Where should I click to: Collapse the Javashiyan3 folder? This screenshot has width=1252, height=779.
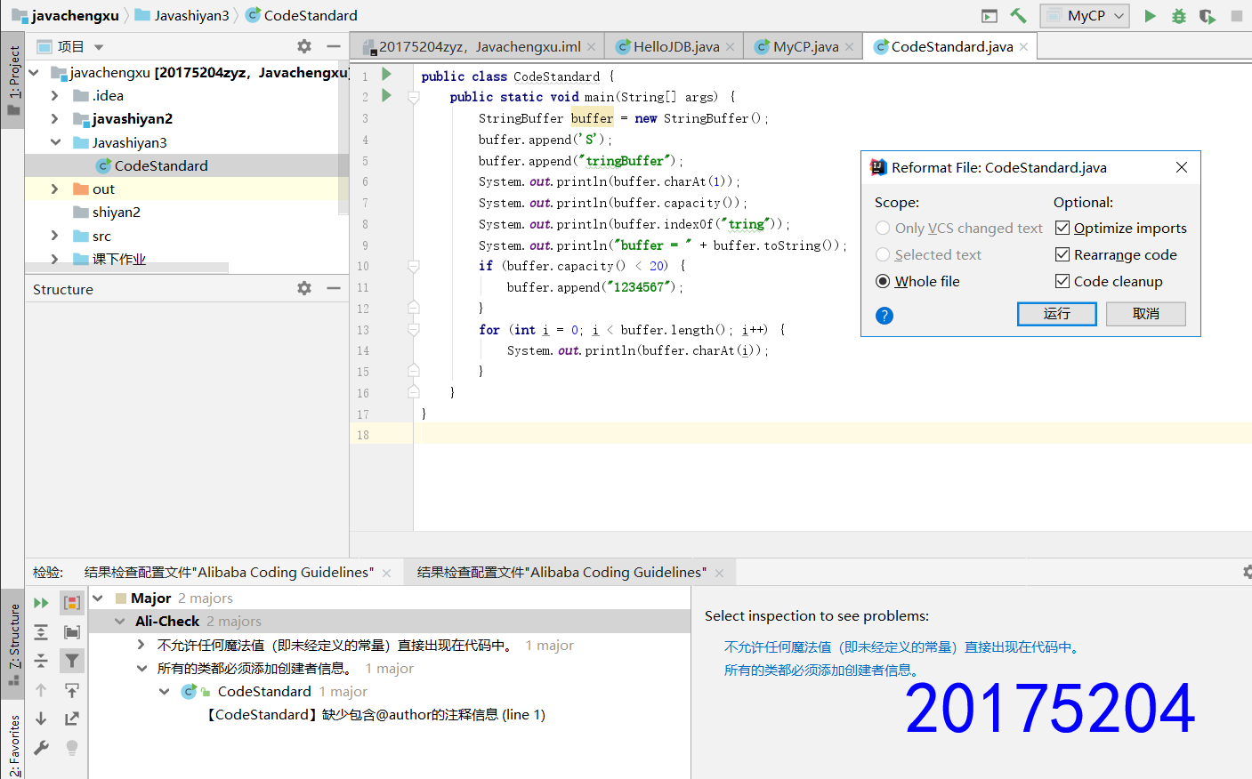pos(55,142)
